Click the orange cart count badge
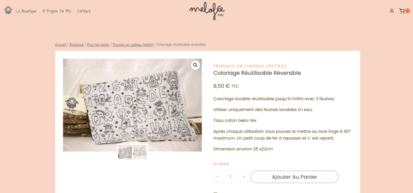Image resolution: width=413 pixels, height=193 pixels. [x=407, y=11]
